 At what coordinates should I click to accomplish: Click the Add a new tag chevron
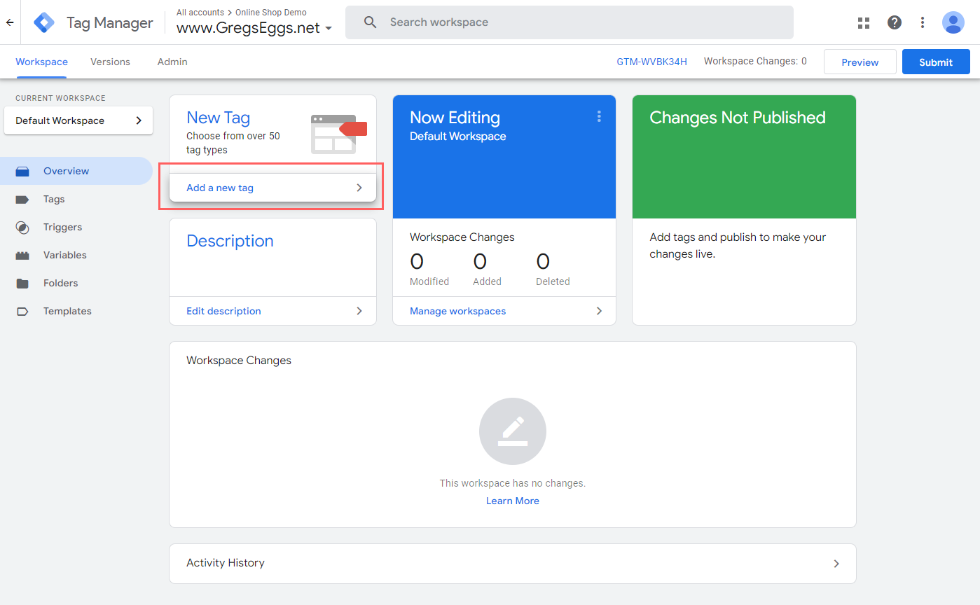[x=359, y=188]
